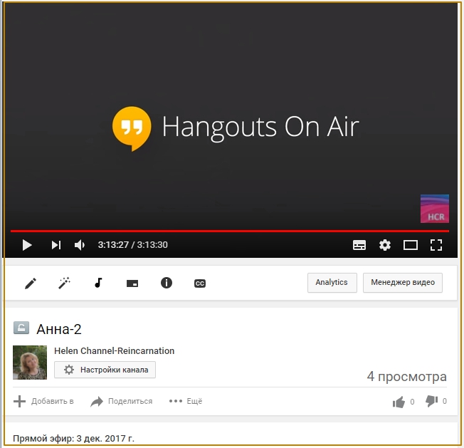Expand the Ещё more options menu

pyautogui.click(x=186, y=401)
